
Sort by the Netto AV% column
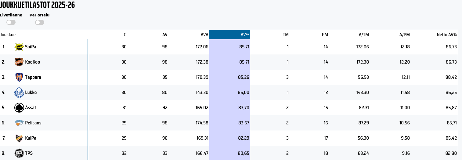(446, 35)
